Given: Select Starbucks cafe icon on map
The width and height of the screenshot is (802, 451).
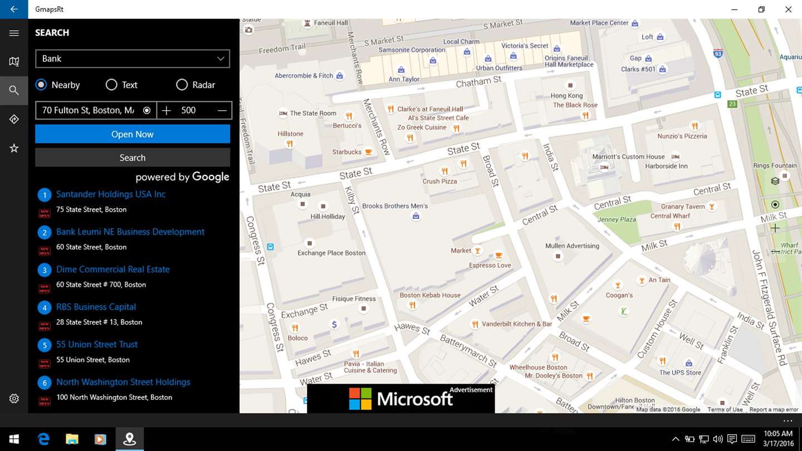Looking at the screenshot, I should (368, 151).
